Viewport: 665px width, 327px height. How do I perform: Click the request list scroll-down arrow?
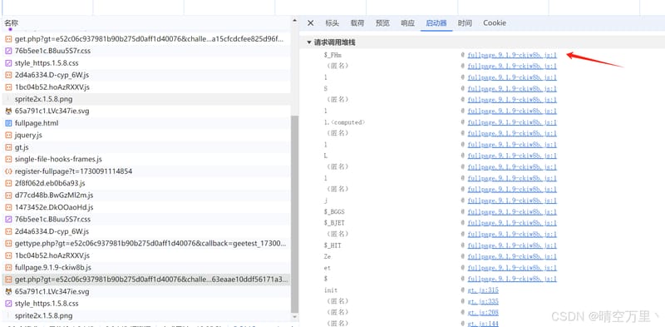[295, 316]
